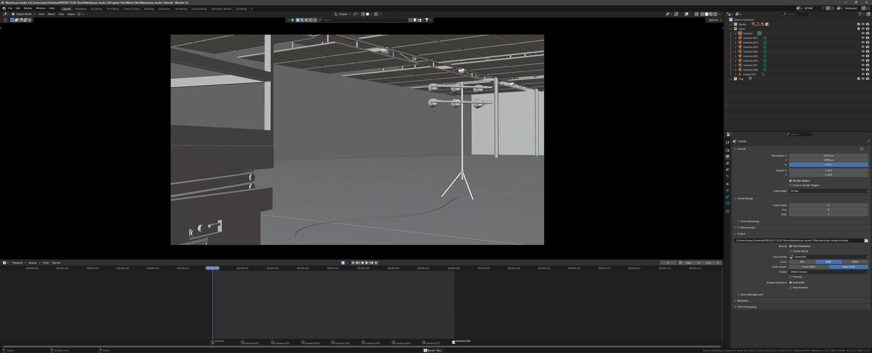Choose Float (Half) color depth
The image size is (872, 353).
[x=808, y=267]
